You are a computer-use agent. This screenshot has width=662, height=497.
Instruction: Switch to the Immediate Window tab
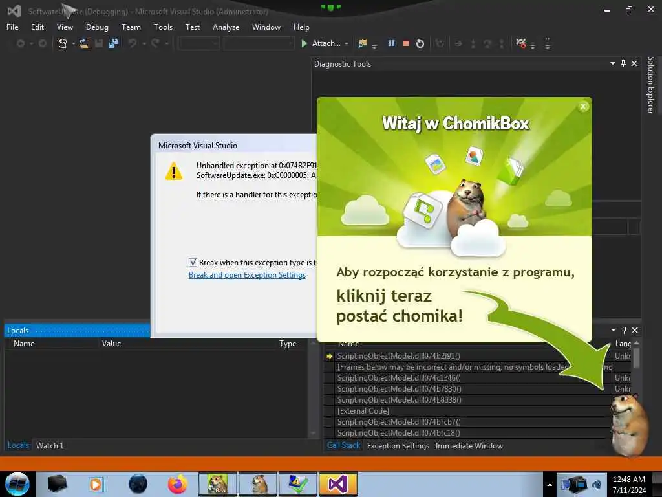pos(469,446)
